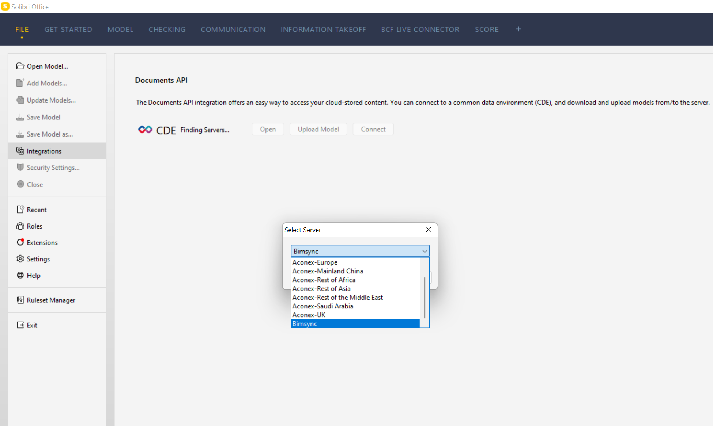The width and height of the screenshot is (713, 426).
Task: Choose Add Models... menu entry text
Action: coord(47,83)
